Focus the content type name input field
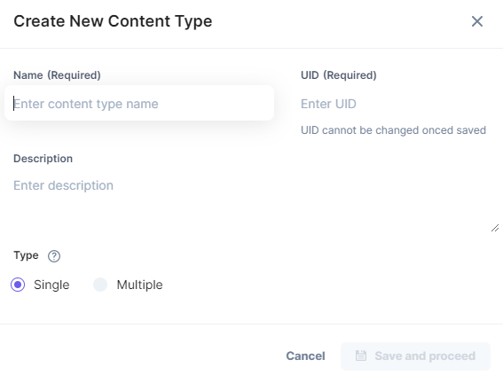Screen dimensions: 503x383 point(139,103)
